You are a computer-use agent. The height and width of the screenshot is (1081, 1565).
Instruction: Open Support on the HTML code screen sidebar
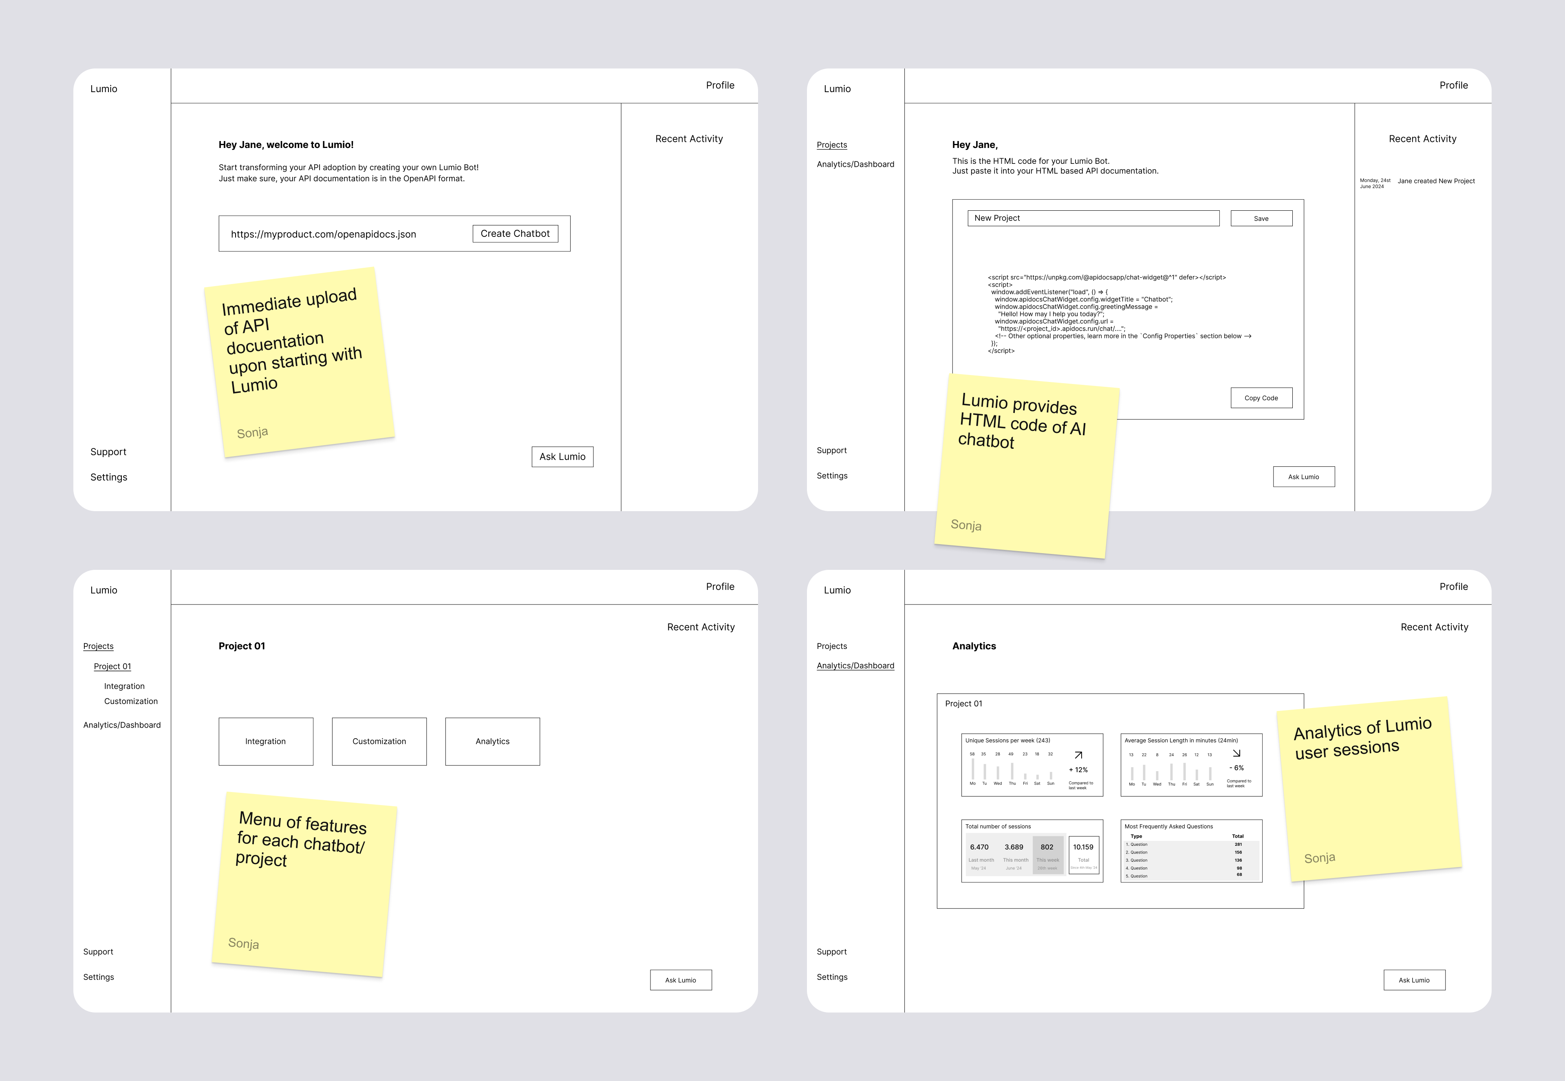pos(831,450)
